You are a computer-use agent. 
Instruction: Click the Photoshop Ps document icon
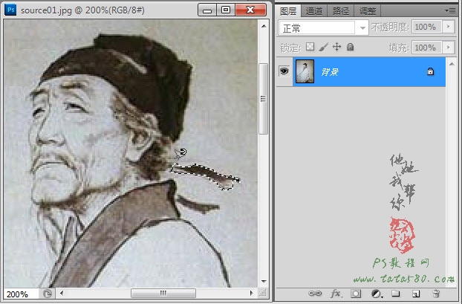[10, 10]
